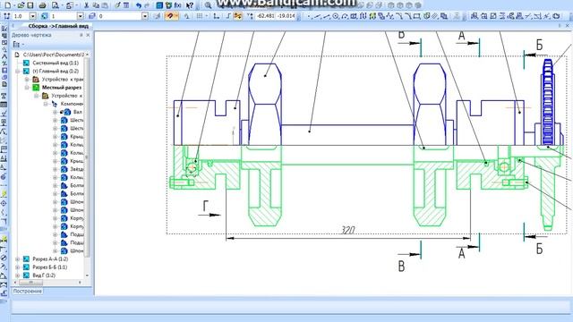Open the library manager blue square icon
Image resolution: width=573 pixels, height=322 pixels.
(159, 5)
